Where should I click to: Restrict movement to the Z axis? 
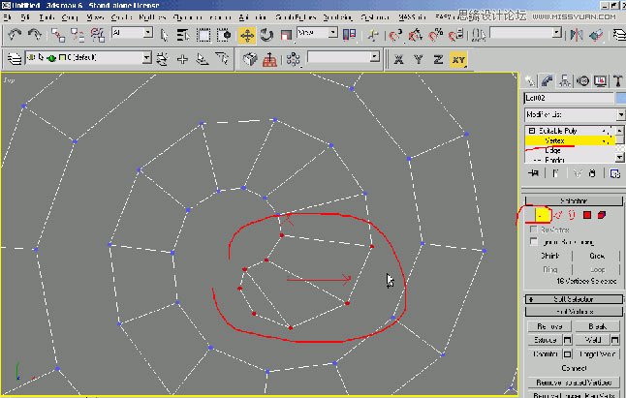point(438,59)
